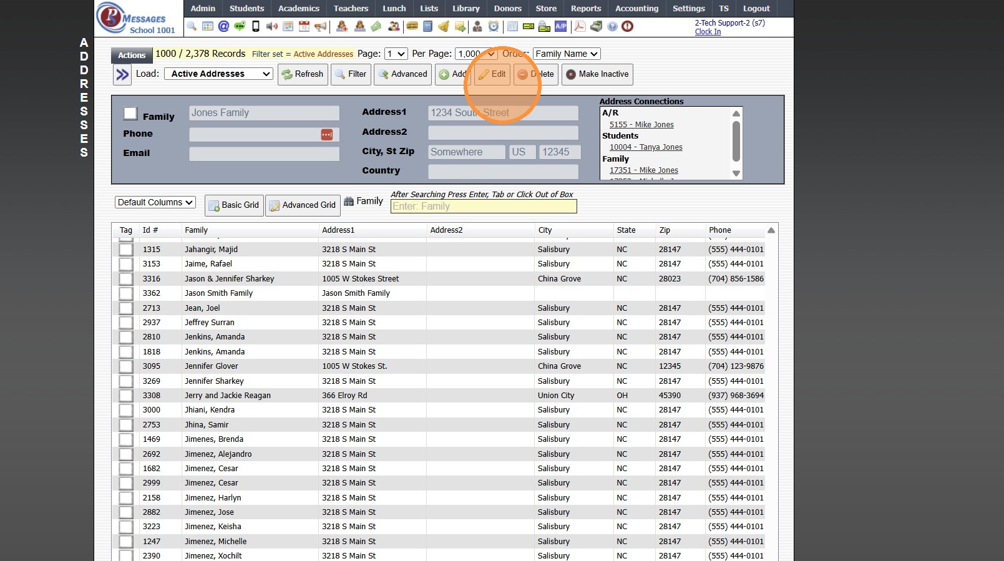This screenshot has height=561, width=1004.
Task: Click the mobile phone icon in toolbar
Action: (256, 26)
